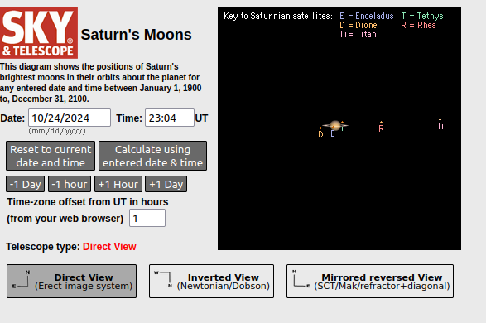This screenshot has width=486, height=323.
Task: Click the Time input field
Action: (x=170, y=118)
